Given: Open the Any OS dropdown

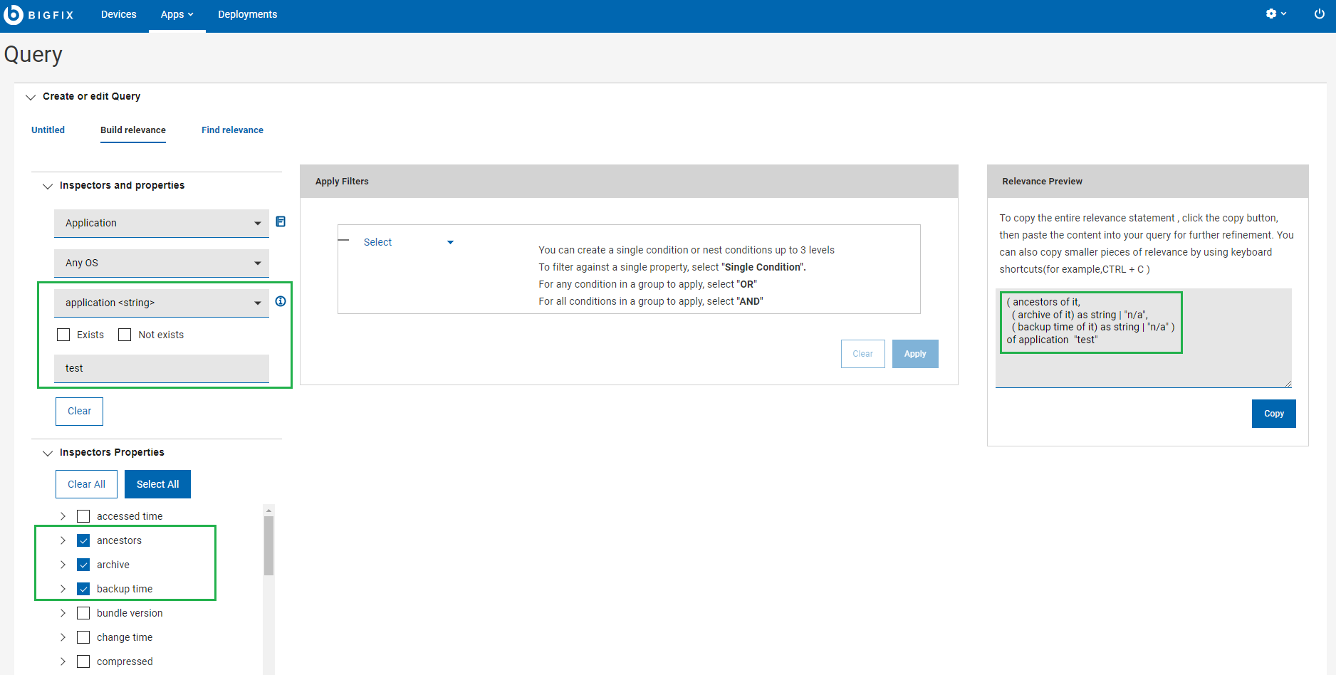Looking at the screenshot, I should pos(161,263).
